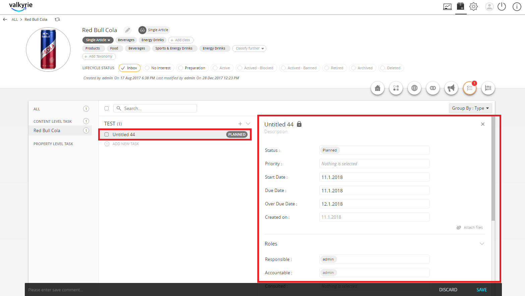Click the SAVE button
Viewport: 525px width, 296px height.
click(x=481, y=290)
